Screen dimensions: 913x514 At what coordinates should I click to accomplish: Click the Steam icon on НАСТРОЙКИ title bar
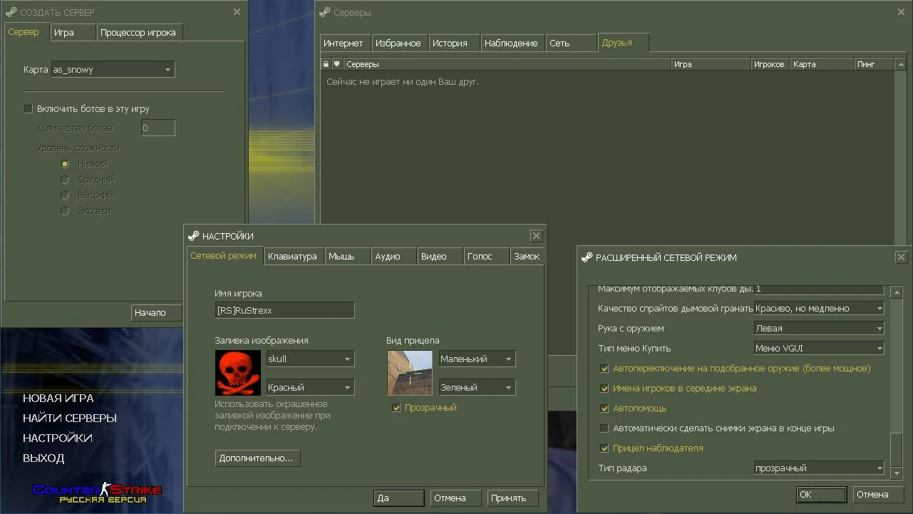click(195, 235)
